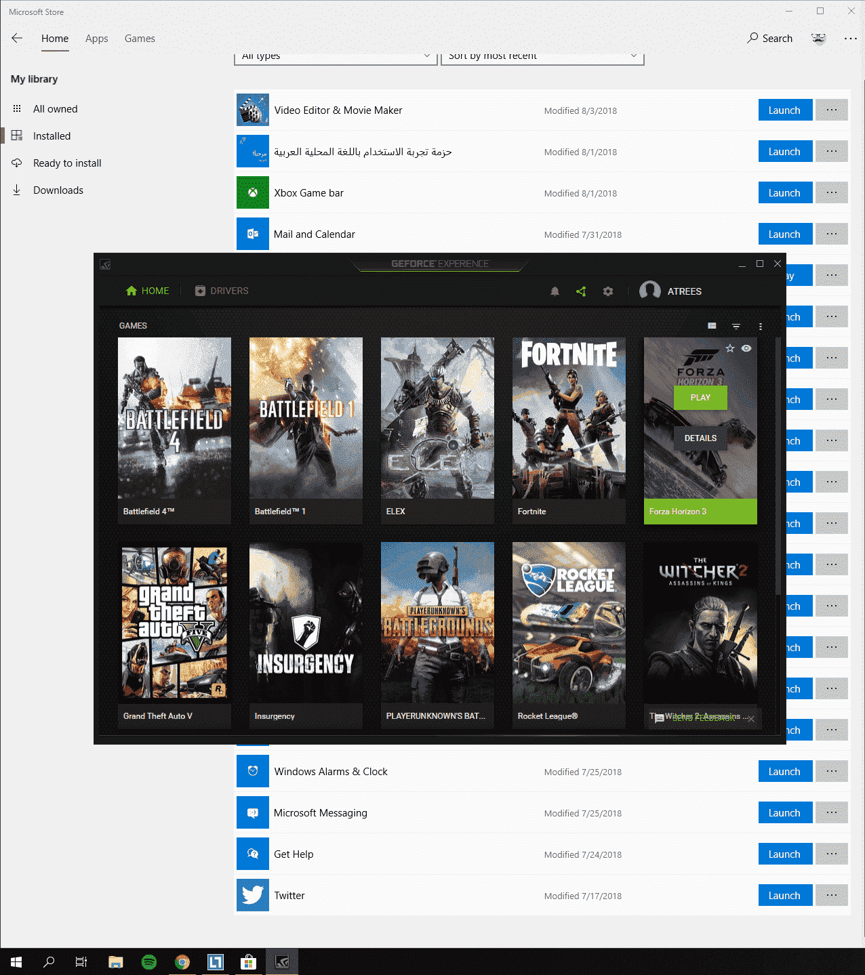The image size is (865, 975).
Task: Open the Windows Start menu
Action: (x=16, y=961)
